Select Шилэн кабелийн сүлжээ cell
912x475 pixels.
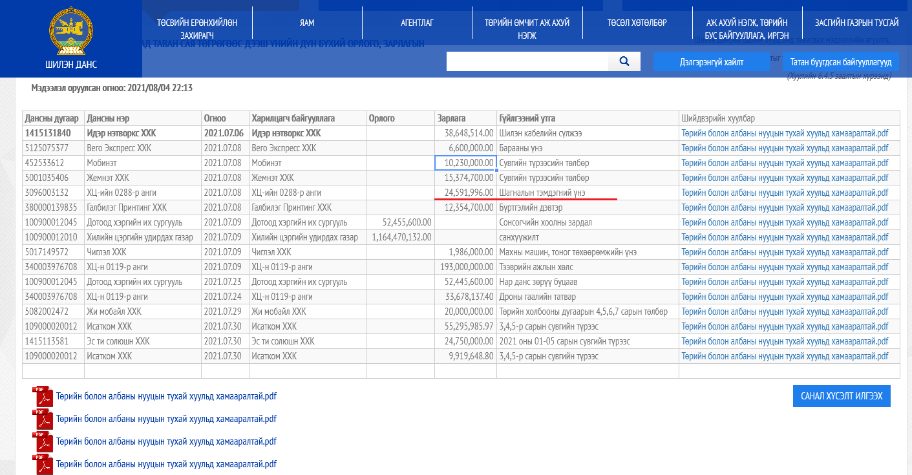[x=588, y=133]
